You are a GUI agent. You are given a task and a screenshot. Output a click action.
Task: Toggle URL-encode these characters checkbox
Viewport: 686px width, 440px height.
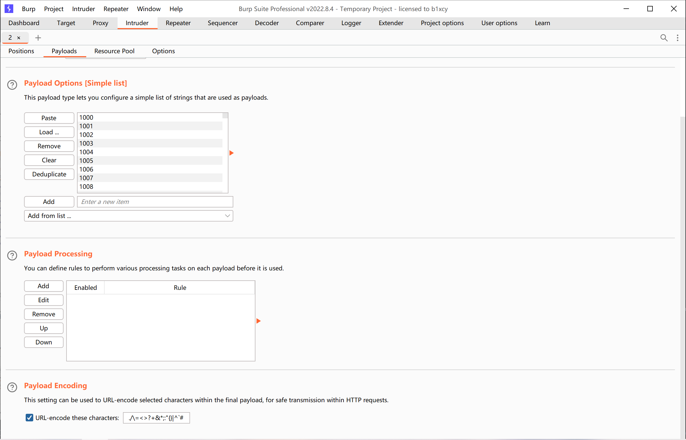[29, 418]
